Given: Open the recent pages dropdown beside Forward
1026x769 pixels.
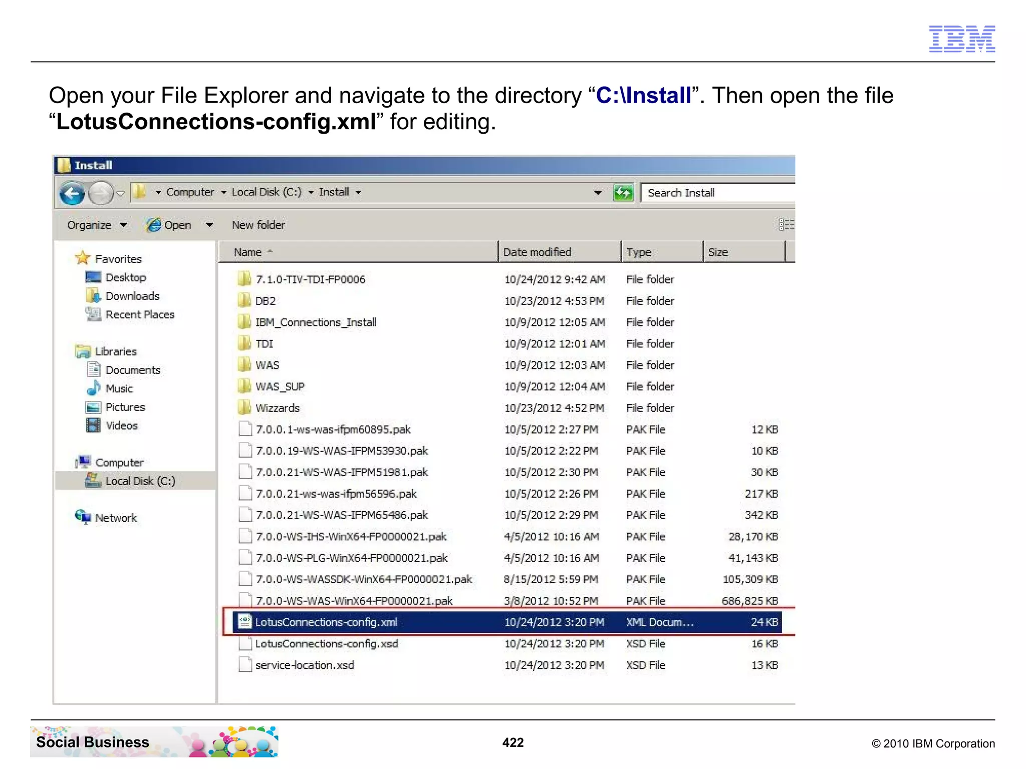Looking at the screenshot, I should 120,193.
